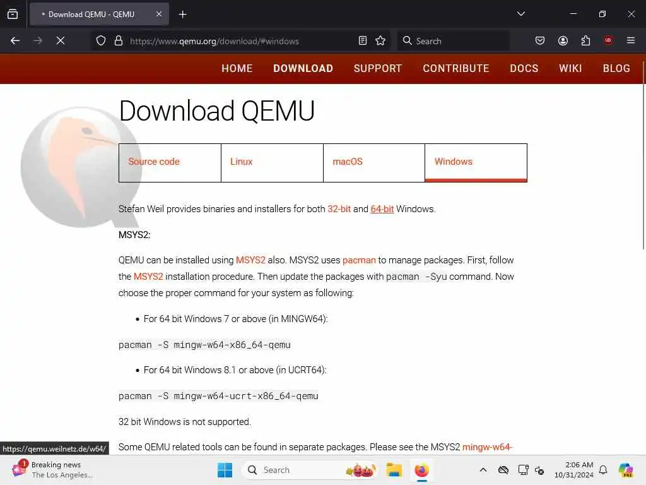View site security padlock info

point(119,40)
